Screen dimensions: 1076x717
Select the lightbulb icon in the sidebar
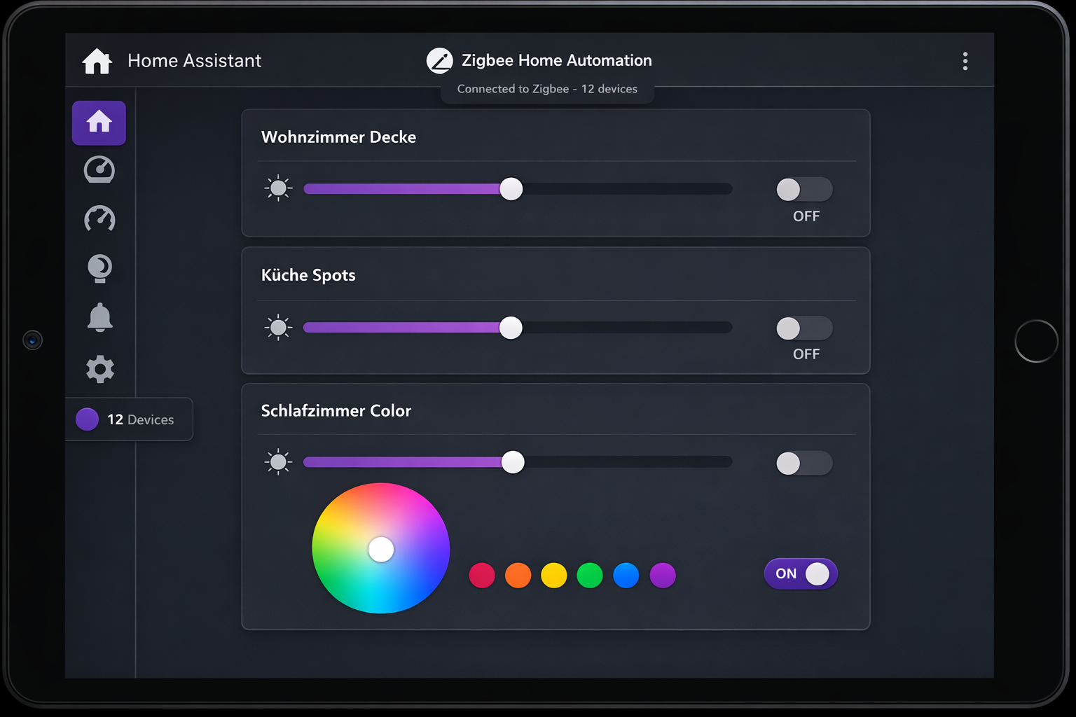click(x=99, y=268)
